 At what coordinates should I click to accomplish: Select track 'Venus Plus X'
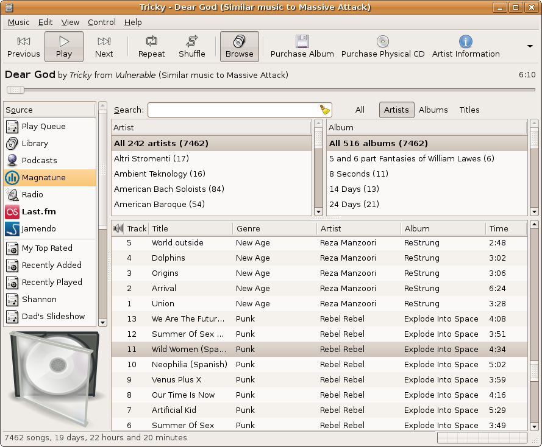click(319, 379)
